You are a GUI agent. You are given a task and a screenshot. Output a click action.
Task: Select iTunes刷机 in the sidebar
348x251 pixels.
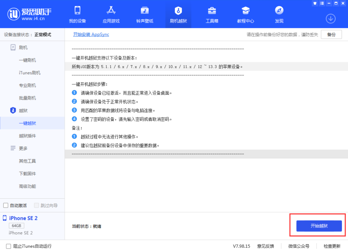tap(30, 73)
